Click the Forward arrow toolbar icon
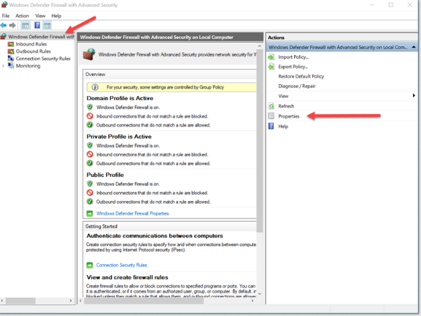This screenshot has width=421, height=316. pos(12,26)
